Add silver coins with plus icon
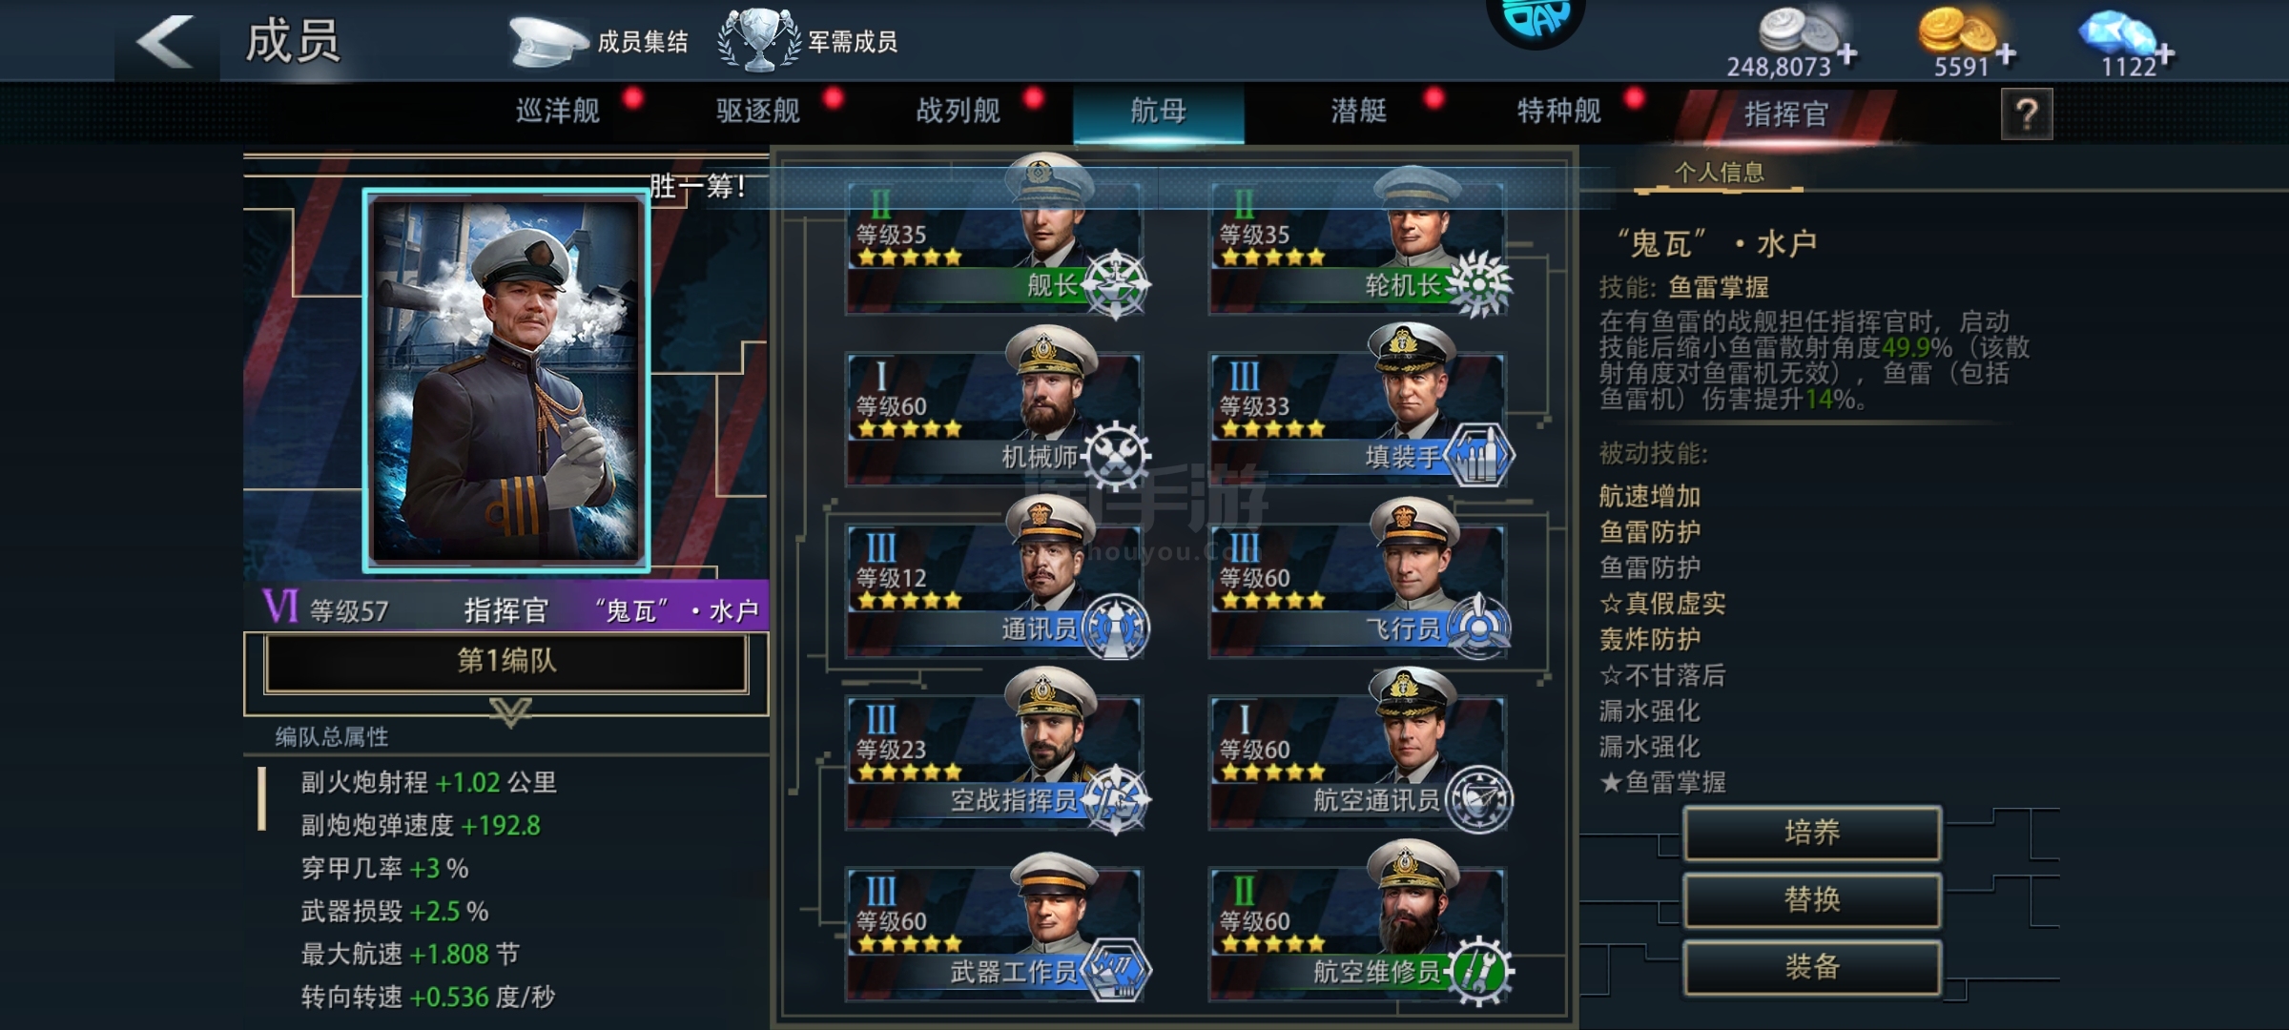 (1847, 54)
